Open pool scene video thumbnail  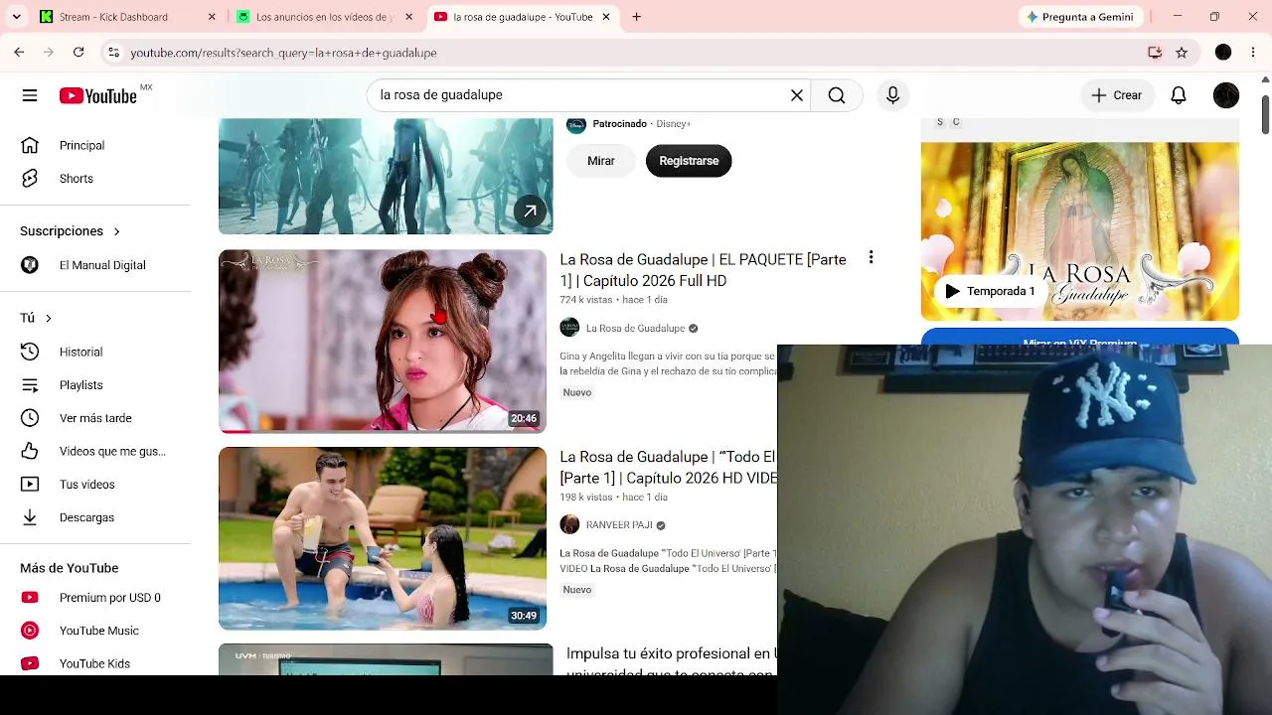click(x=383, y=538)
